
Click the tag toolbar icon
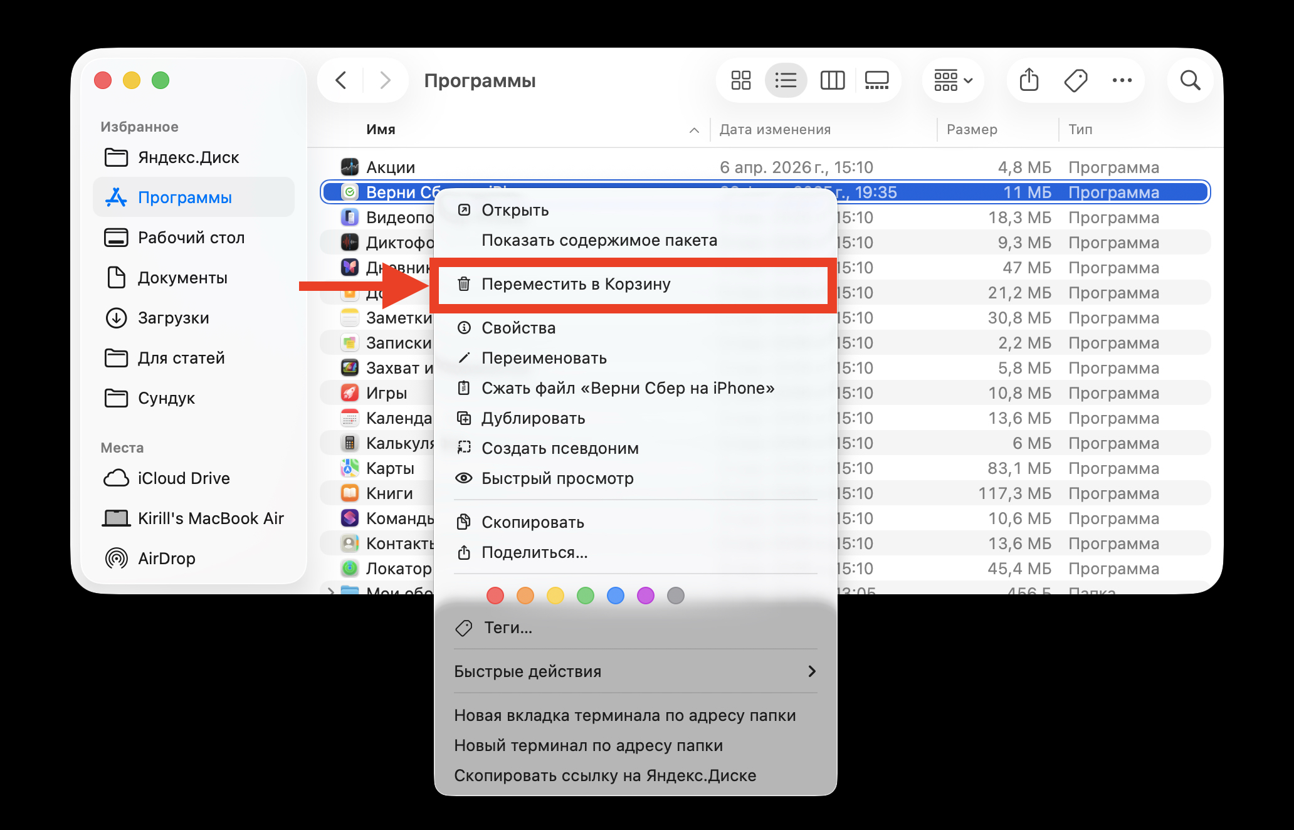(x=1076, y=80)
